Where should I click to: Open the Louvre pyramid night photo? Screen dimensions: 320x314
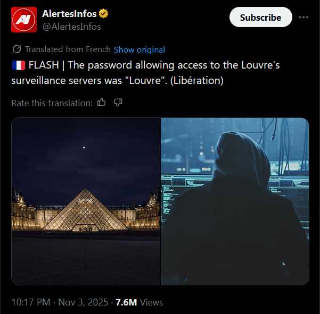[x=86, y=201]
